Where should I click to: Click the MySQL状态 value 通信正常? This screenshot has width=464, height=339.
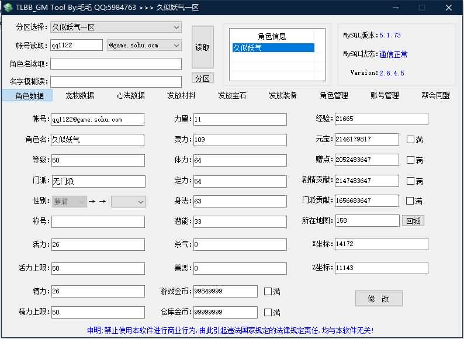pos(393,54)
